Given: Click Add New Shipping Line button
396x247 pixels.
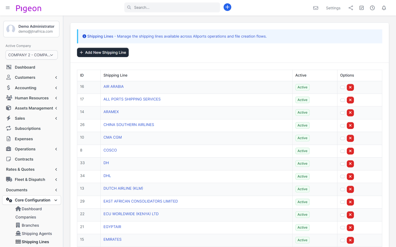Looking at the screenshot, I should pyautogui.click(x=103, y=53).
